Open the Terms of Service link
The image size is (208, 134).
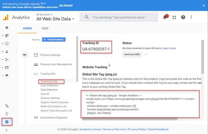pos(114,129)
